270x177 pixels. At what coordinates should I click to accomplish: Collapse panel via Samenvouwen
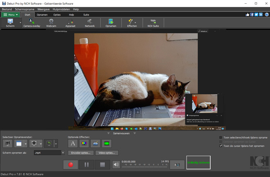click(122, 133)
